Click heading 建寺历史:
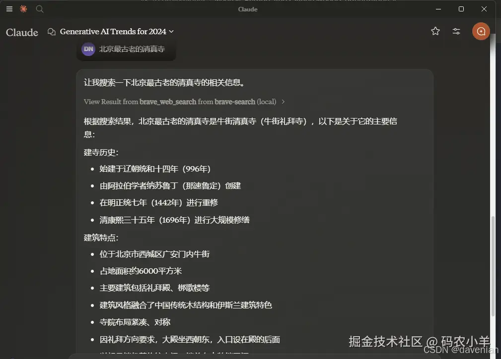The image size is (501, 359). [101, 152]
